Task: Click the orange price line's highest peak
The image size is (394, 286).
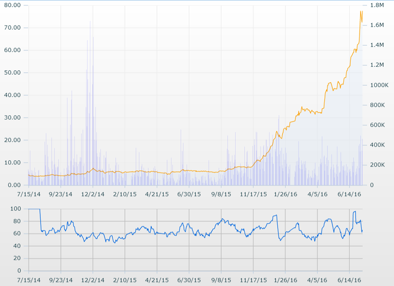Action: 361,11
